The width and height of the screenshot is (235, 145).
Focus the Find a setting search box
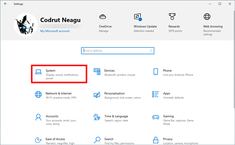click(x=117, y=51)
